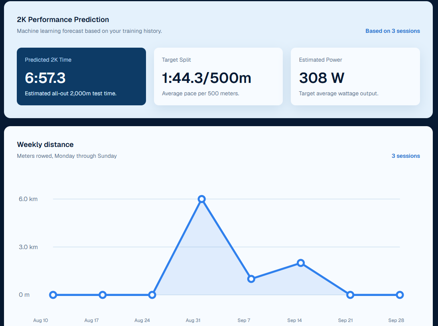The height and width of the screenshot is (326, 438).
Task: Click the Aug 24 chart data point
Action: click(152, 295)
